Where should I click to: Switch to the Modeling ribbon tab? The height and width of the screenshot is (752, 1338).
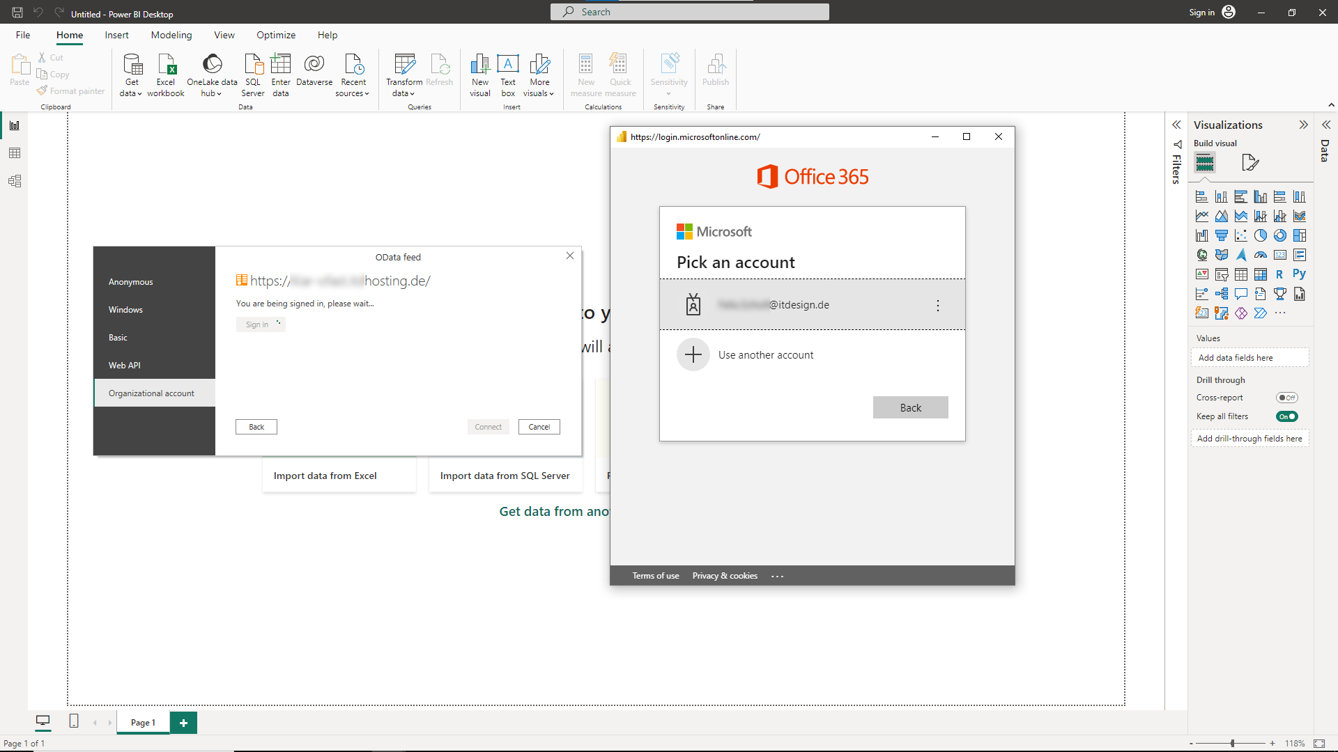(x=171, y=36)
